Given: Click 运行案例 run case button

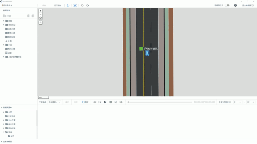Looking at the screenshot, I should click(x=58, y=5).
